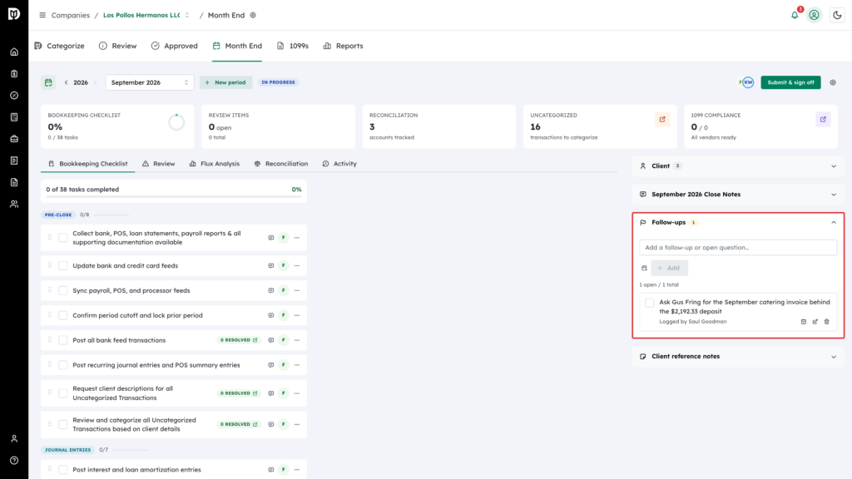
Task: Click the 0 of 38 tasks progress bar
Action: [174, 197]
